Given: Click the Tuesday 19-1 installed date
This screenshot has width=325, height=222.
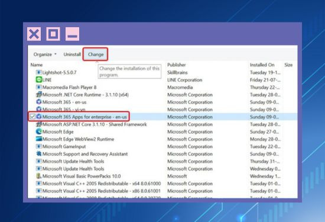Looking at the screenshot, I should tap(265, 72).
